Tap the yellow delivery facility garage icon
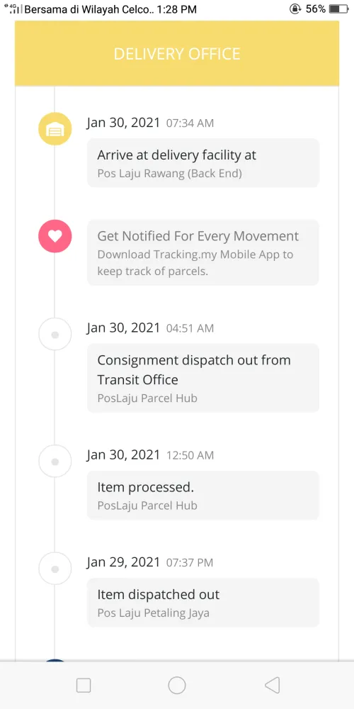Viewport: 354px width, 709px height. click(x=55, y=129)
